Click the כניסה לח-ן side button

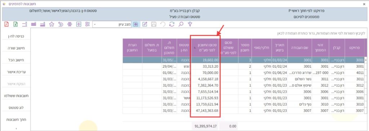pyautogui.click(x=16, y=36)
